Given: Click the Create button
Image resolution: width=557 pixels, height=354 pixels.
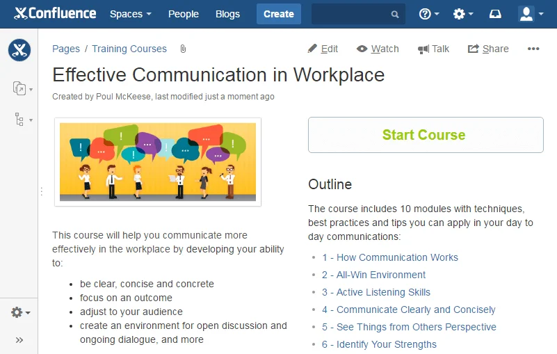Looking at the screenshot, I should [279, 14].
